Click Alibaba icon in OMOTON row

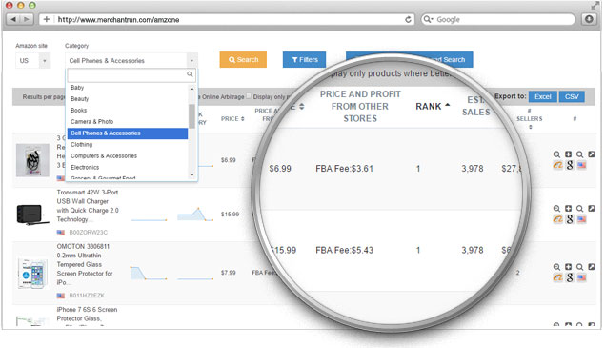coord(557,277)
